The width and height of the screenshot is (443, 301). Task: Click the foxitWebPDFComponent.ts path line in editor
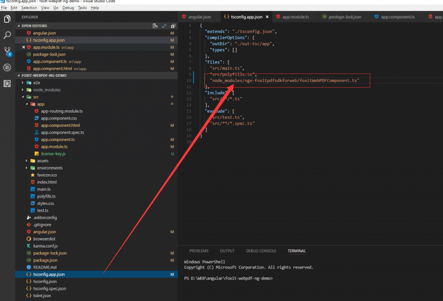click(284, 81)
